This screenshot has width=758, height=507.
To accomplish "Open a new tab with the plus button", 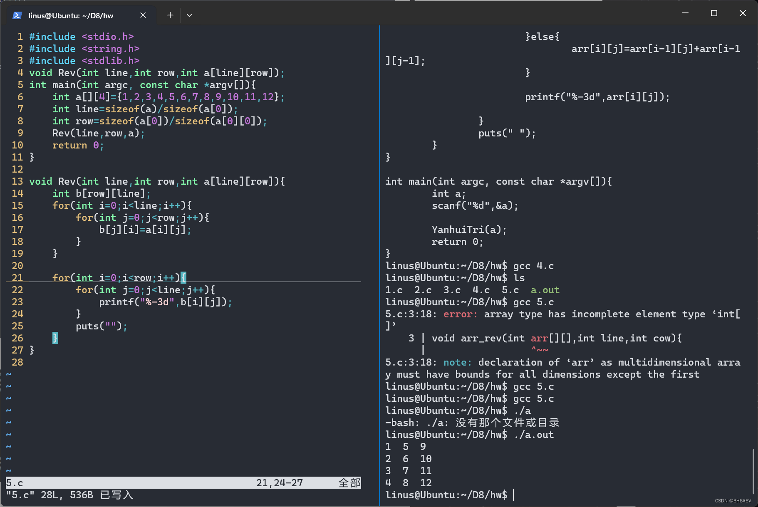I will [x=170, y=15].
